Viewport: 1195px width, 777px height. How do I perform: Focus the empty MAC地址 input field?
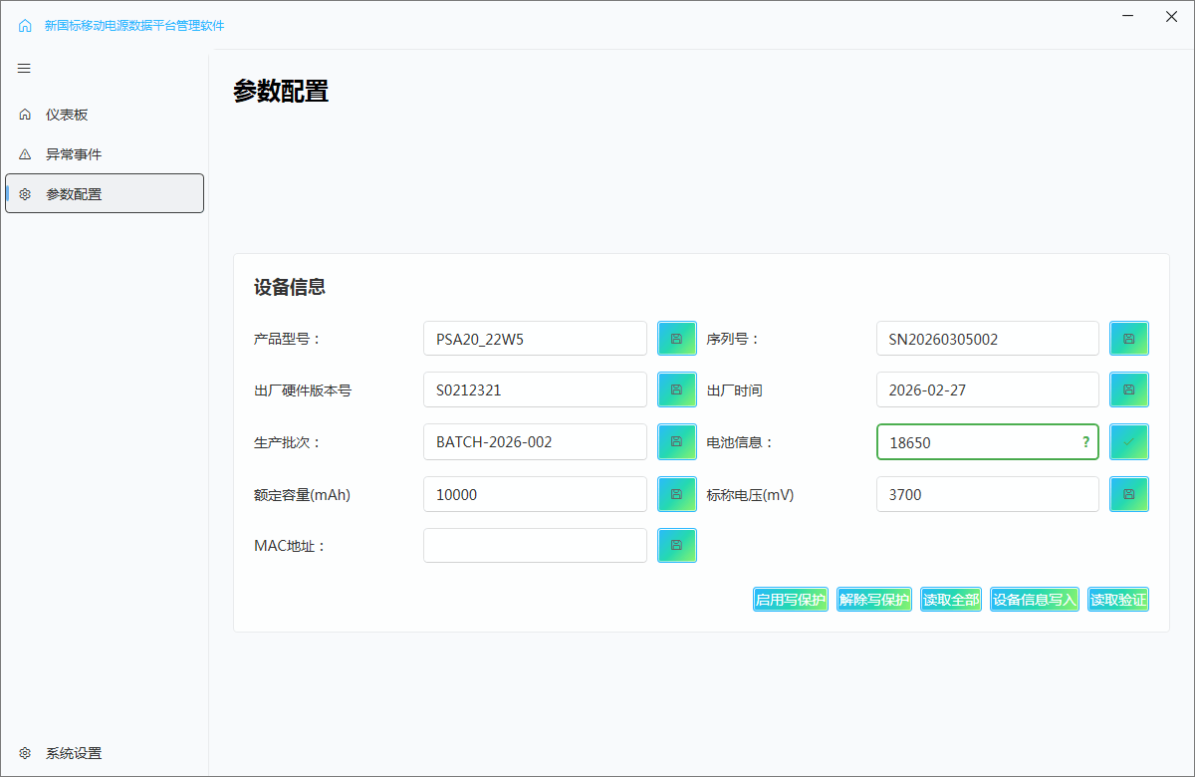click(535, 545)
